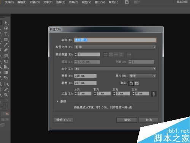
Task: Click the top bleed (上方) stepper
Action: tap(76, 94)
